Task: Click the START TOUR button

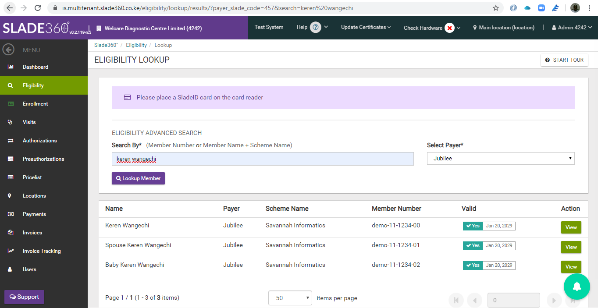Action: [x=564, y=60]
